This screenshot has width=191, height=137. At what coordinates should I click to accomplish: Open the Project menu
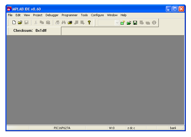pos(38,15)
